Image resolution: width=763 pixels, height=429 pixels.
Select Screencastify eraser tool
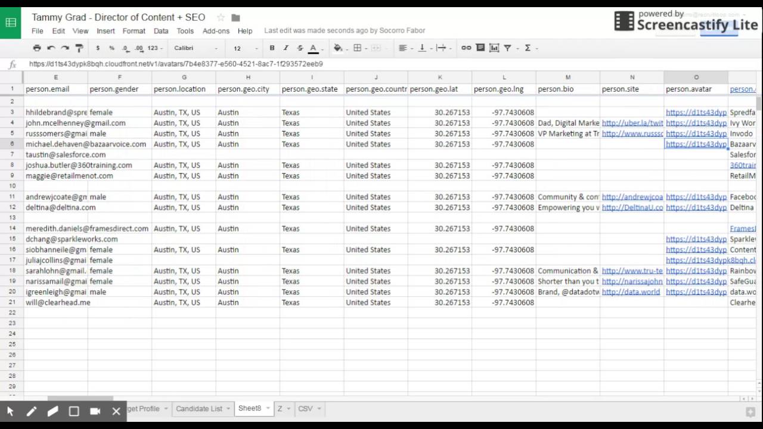(52, 411)
